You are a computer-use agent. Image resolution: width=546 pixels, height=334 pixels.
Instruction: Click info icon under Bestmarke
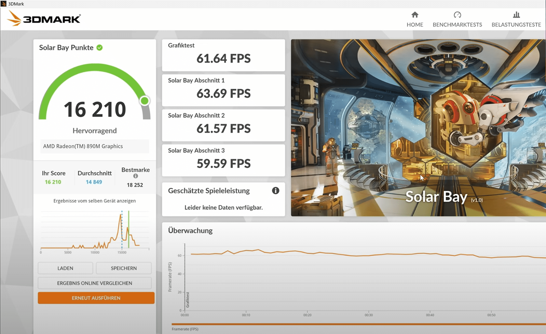click(x=136, y=176)
